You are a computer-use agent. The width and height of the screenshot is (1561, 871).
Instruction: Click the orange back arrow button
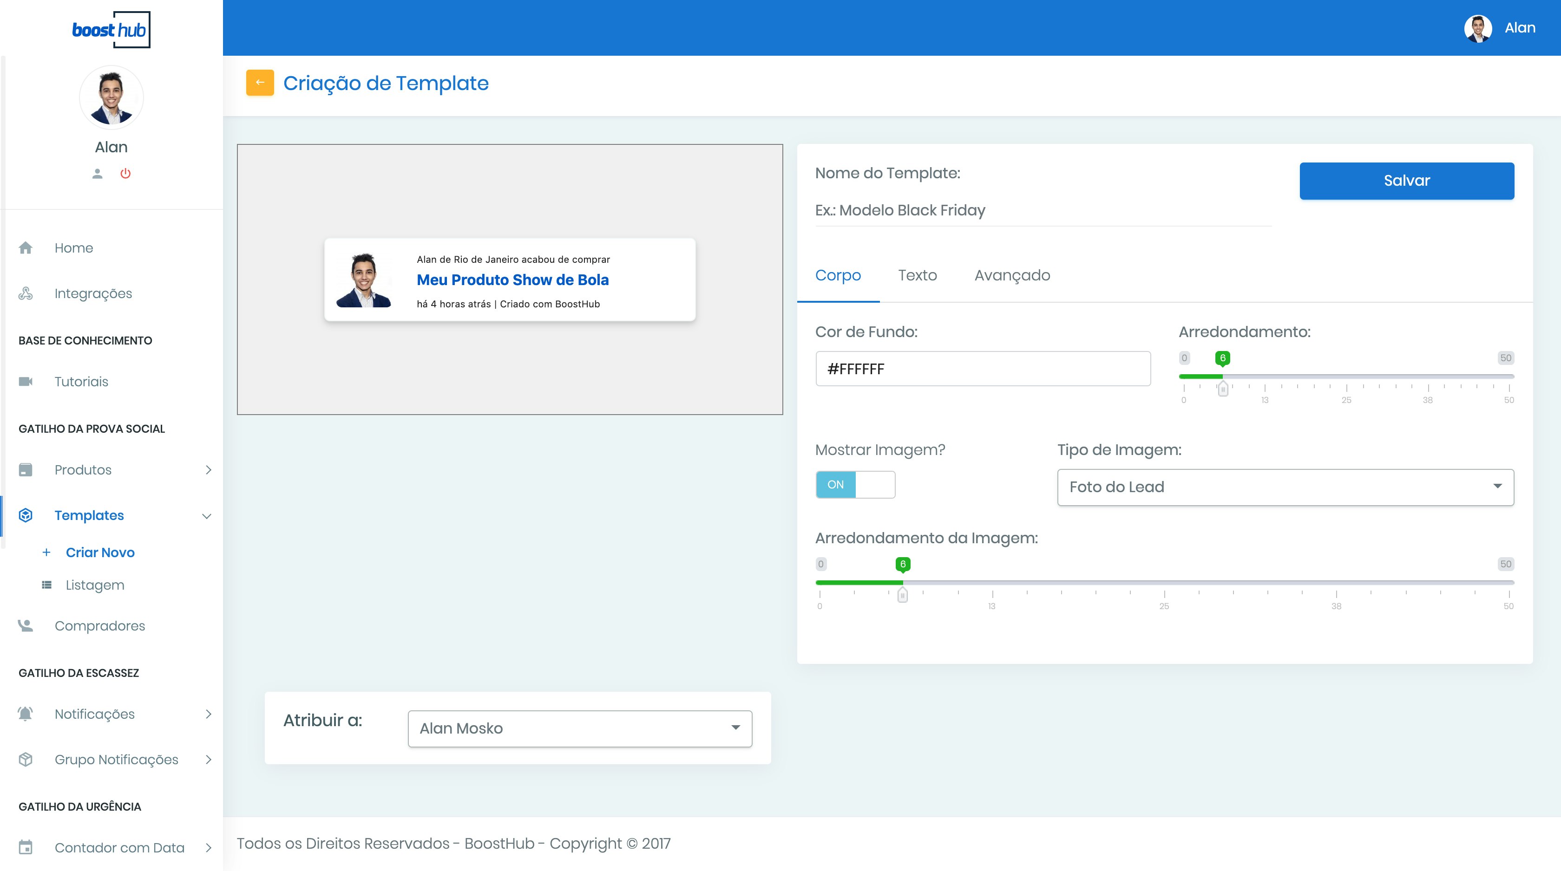pyautogui.click(x=259, y=83)
